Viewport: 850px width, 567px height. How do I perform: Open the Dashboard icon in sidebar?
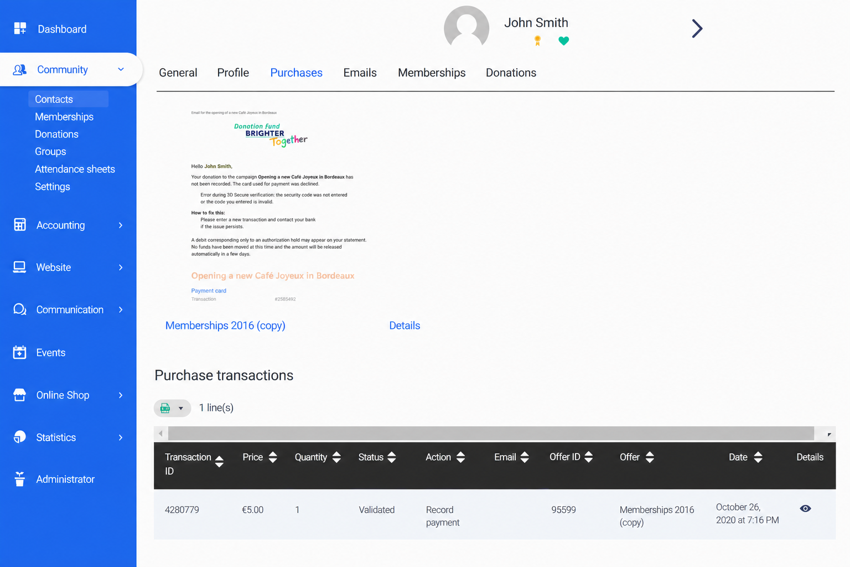point(20,29)
